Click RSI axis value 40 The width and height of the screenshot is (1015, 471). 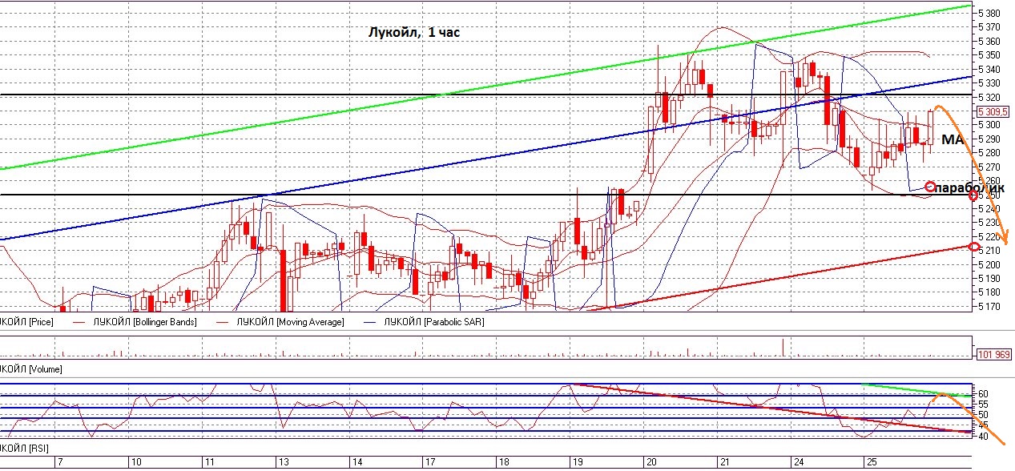983,437
